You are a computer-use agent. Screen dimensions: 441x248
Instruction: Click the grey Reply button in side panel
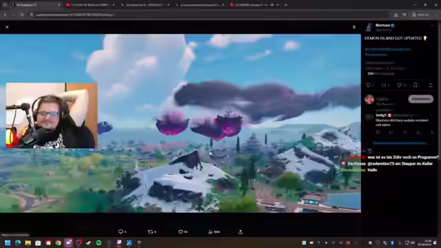[x=421, y=99]
